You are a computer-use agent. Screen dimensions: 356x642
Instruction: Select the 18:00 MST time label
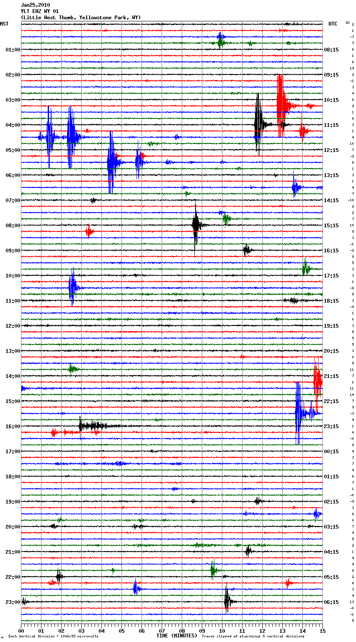pyautogui.click(x=13, y=477)
